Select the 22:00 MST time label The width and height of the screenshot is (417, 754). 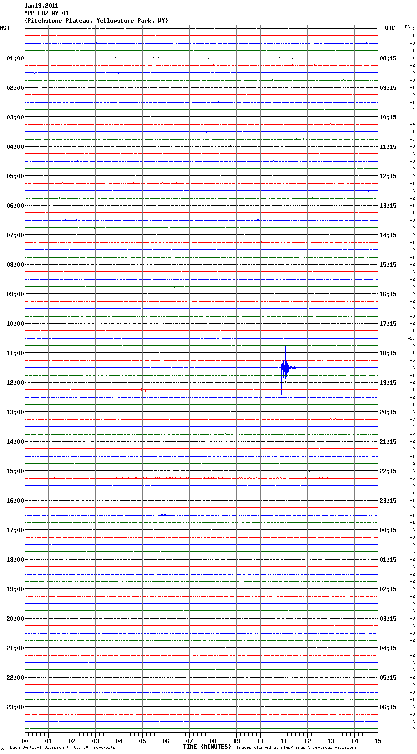(x=15, y=678)
